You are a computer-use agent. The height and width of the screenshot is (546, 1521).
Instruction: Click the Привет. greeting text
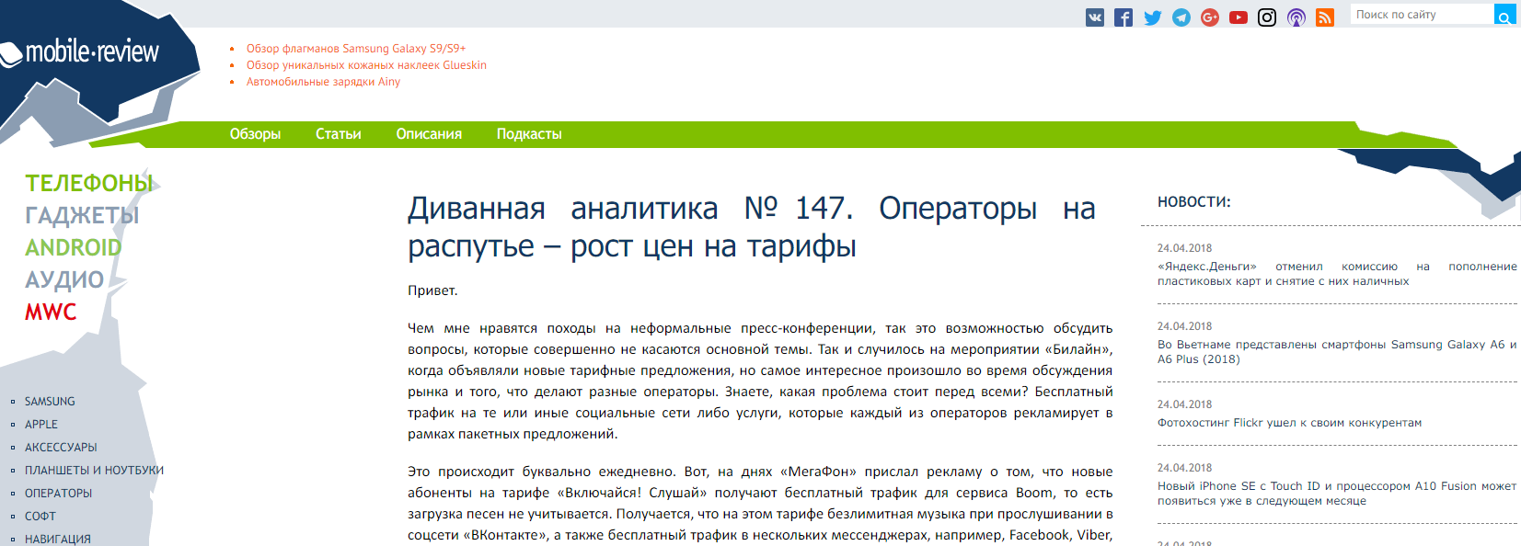432,290
